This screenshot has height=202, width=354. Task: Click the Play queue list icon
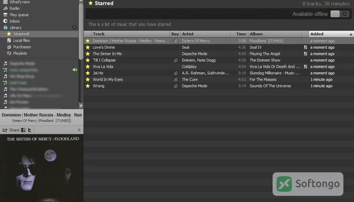click(x=5, y=15)
